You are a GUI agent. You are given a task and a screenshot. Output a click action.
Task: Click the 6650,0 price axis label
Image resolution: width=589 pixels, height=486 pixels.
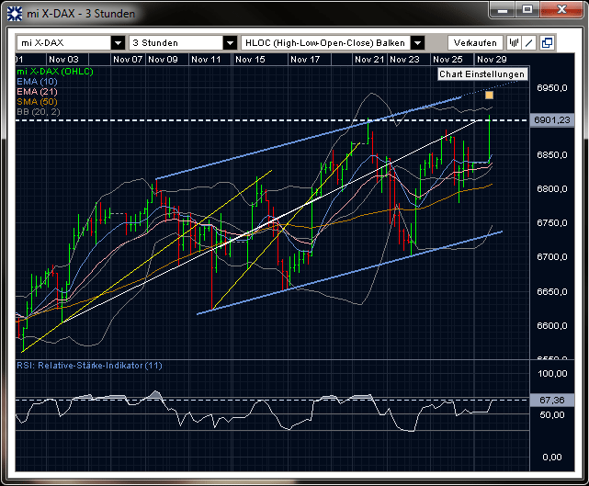click(552, 292)
